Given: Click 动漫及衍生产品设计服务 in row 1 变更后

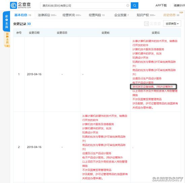Looking at the screenshot, I should pos(147,79).
